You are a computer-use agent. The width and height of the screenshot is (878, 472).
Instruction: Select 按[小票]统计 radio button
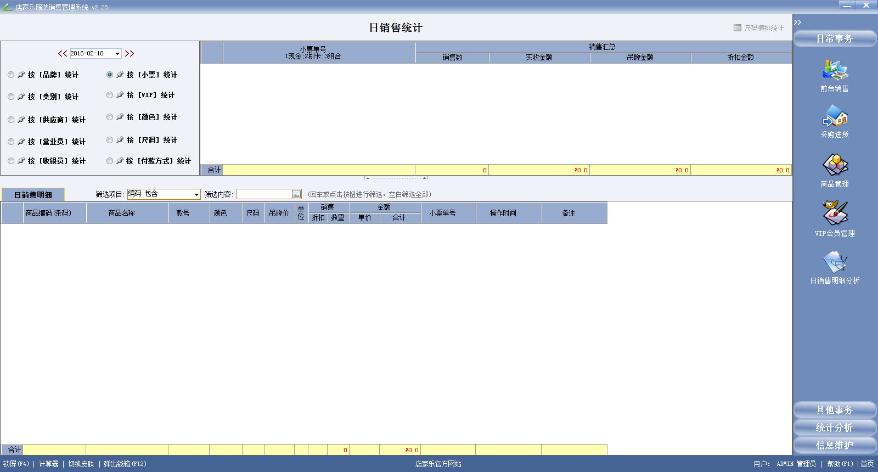pos(110,75)
